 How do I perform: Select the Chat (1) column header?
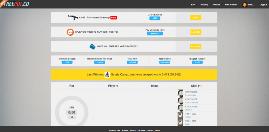[x=196, y=86]
